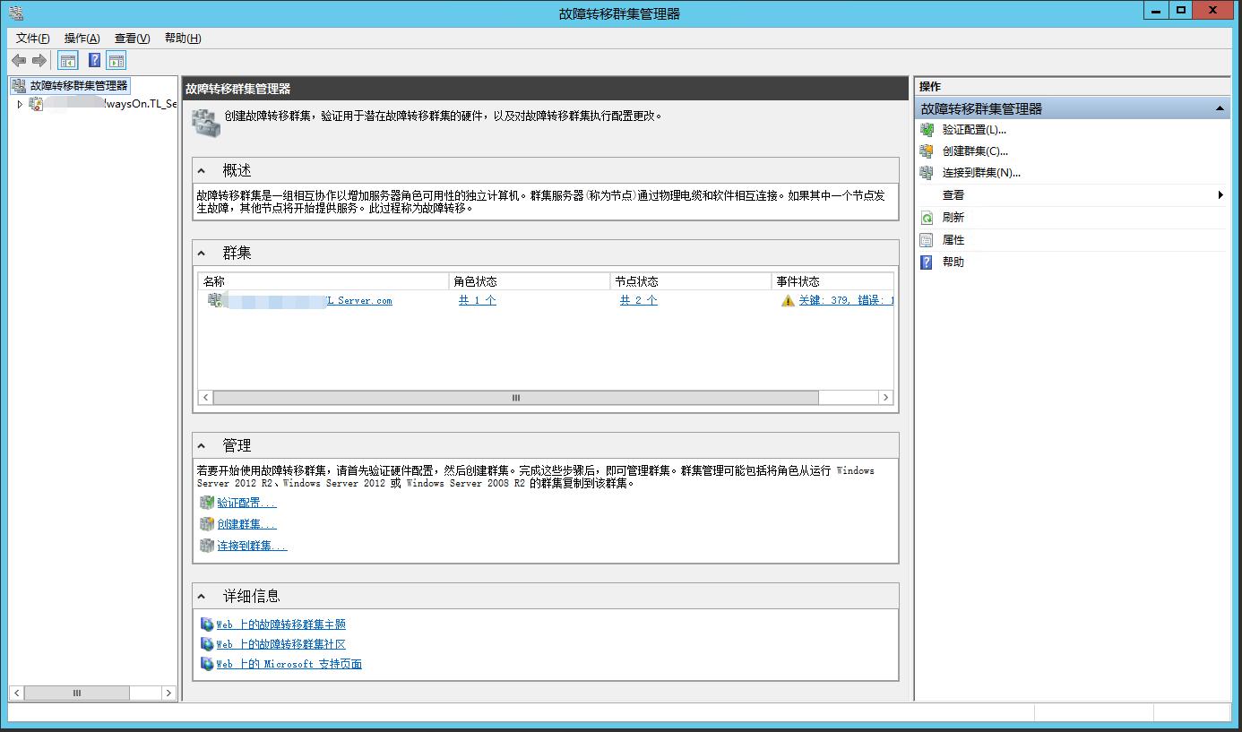Click the cluster icon in the 群集 list row
The image size is (1242, 732).
click(215, 300)
